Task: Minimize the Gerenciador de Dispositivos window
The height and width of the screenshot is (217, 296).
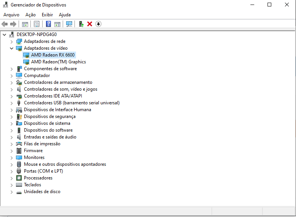Action: coord(252,5)
